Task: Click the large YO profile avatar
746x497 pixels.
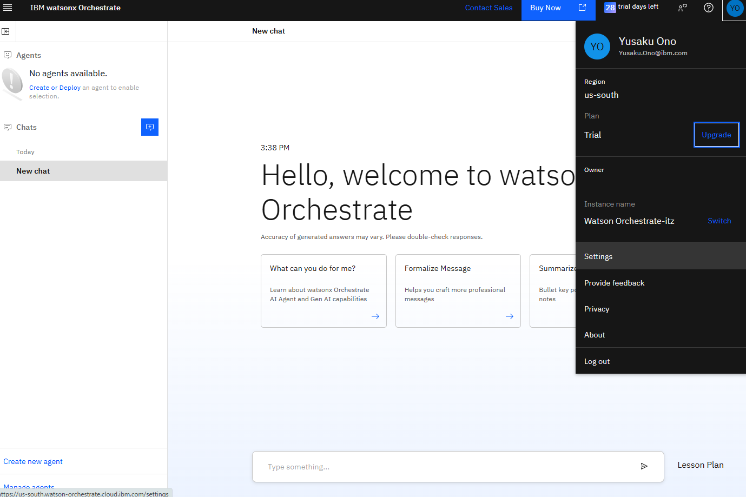Action: click(x=597, y=47)
